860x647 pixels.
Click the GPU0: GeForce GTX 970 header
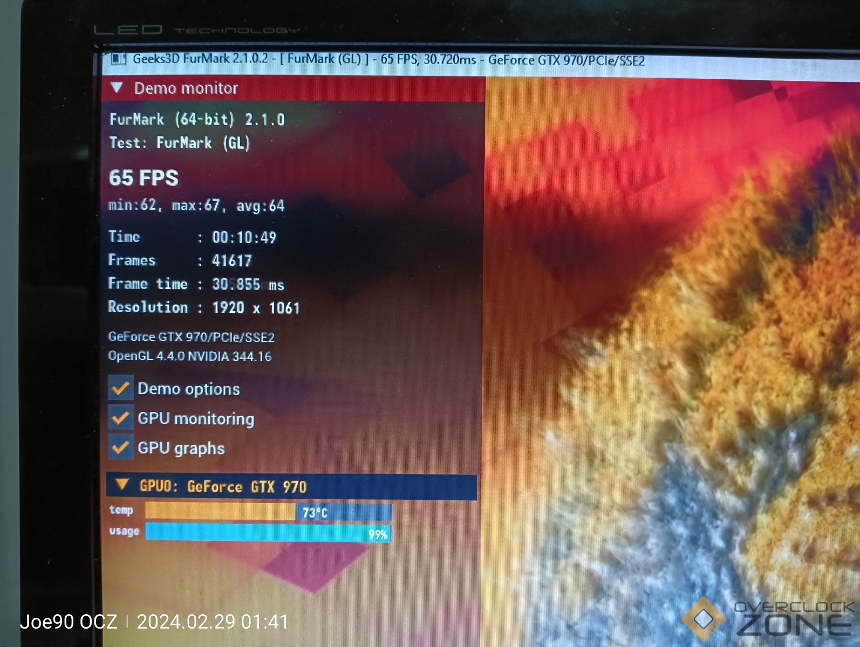(223, 487)
